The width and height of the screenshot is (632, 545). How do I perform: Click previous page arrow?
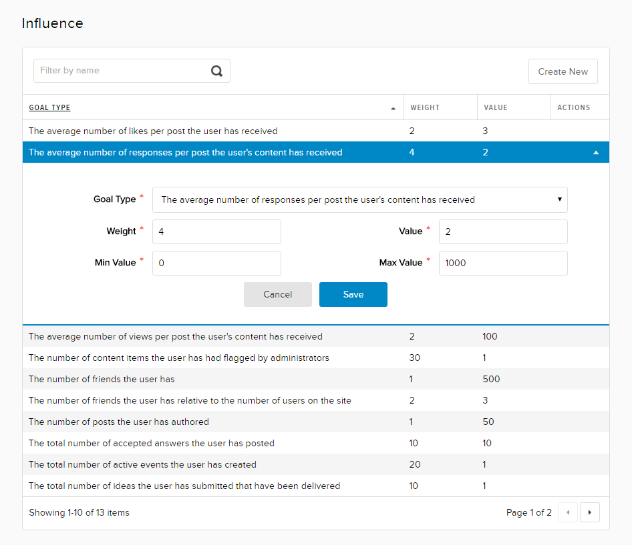coord(568,513)
